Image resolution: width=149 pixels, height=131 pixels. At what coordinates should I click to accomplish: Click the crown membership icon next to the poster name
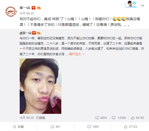point(39,8)
